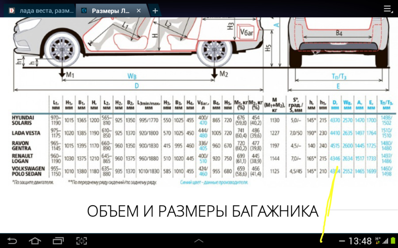Click the footnote '*По защите двигателя.'
Image resolution: width=398 pixels, height=248 pixels.
point(33,182)
